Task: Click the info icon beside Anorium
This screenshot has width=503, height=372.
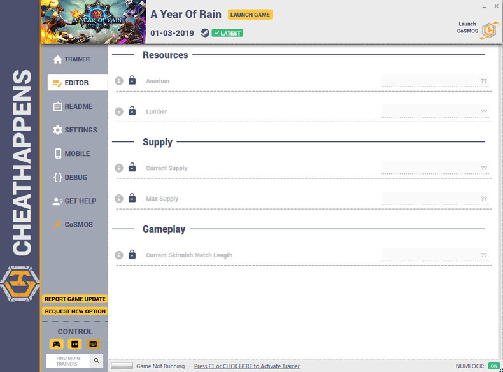Action: coord(118,81)
